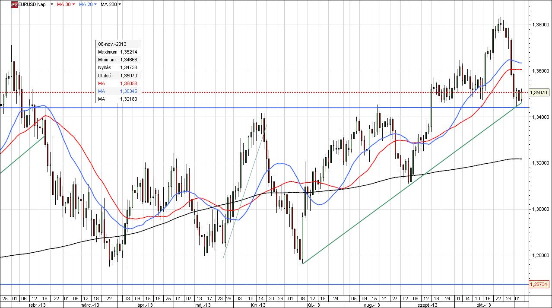Click the Fx instrument icon
This screenshot has width=552, height=308.
(x=15, y=4)
